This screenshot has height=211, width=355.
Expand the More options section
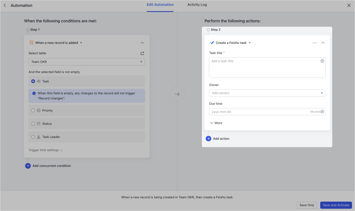click(216, 123)
